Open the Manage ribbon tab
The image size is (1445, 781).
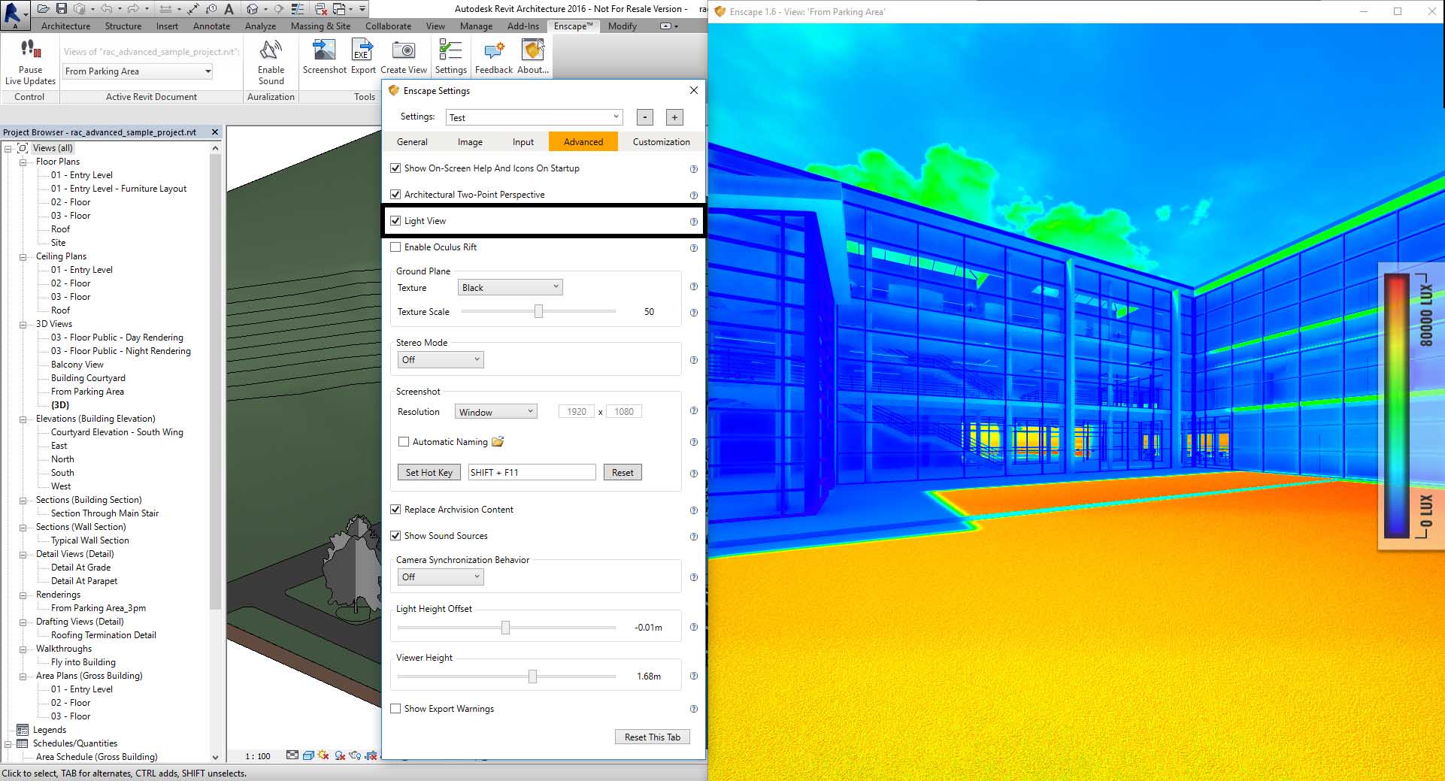pos(477,26)
